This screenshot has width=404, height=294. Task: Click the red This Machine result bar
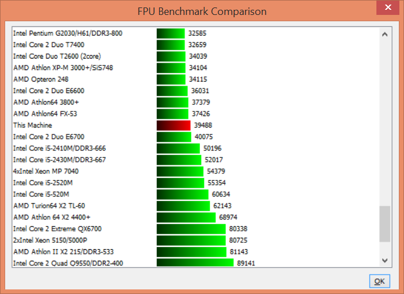(x=174, y=125)
